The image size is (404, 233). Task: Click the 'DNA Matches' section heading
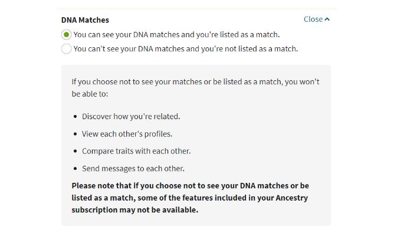click(x=85, y=20)
